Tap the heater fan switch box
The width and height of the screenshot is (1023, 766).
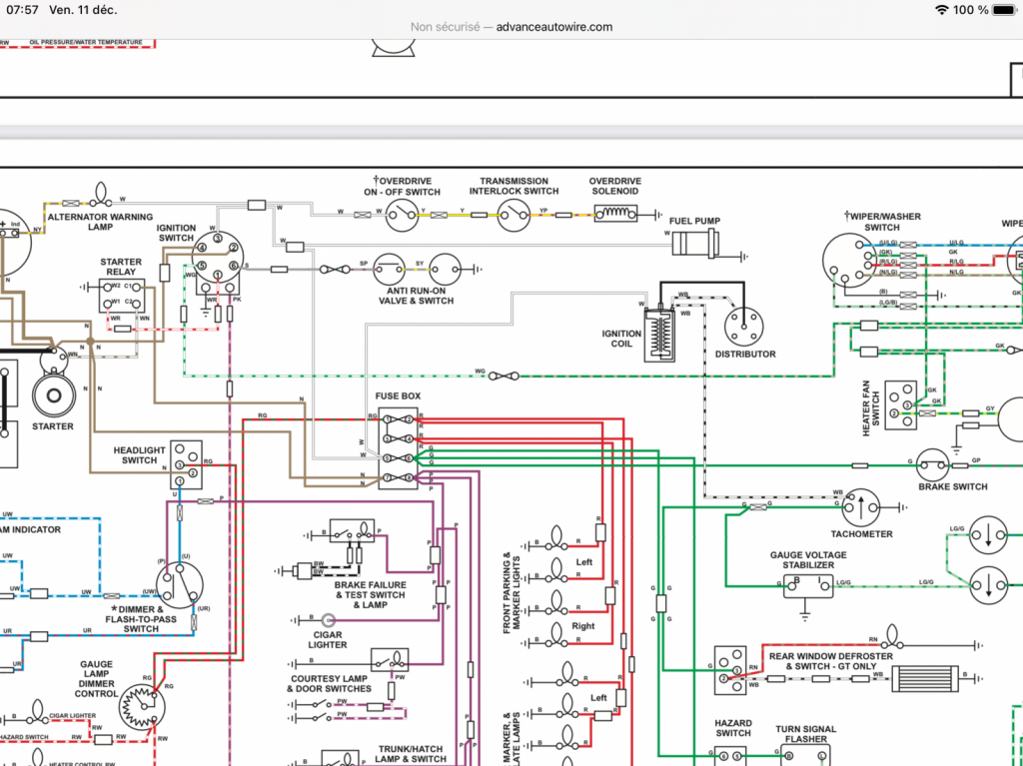click(x=900, y=405)
